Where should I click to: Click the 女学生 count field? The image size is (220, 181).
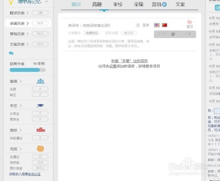click(x=40, y=113)
